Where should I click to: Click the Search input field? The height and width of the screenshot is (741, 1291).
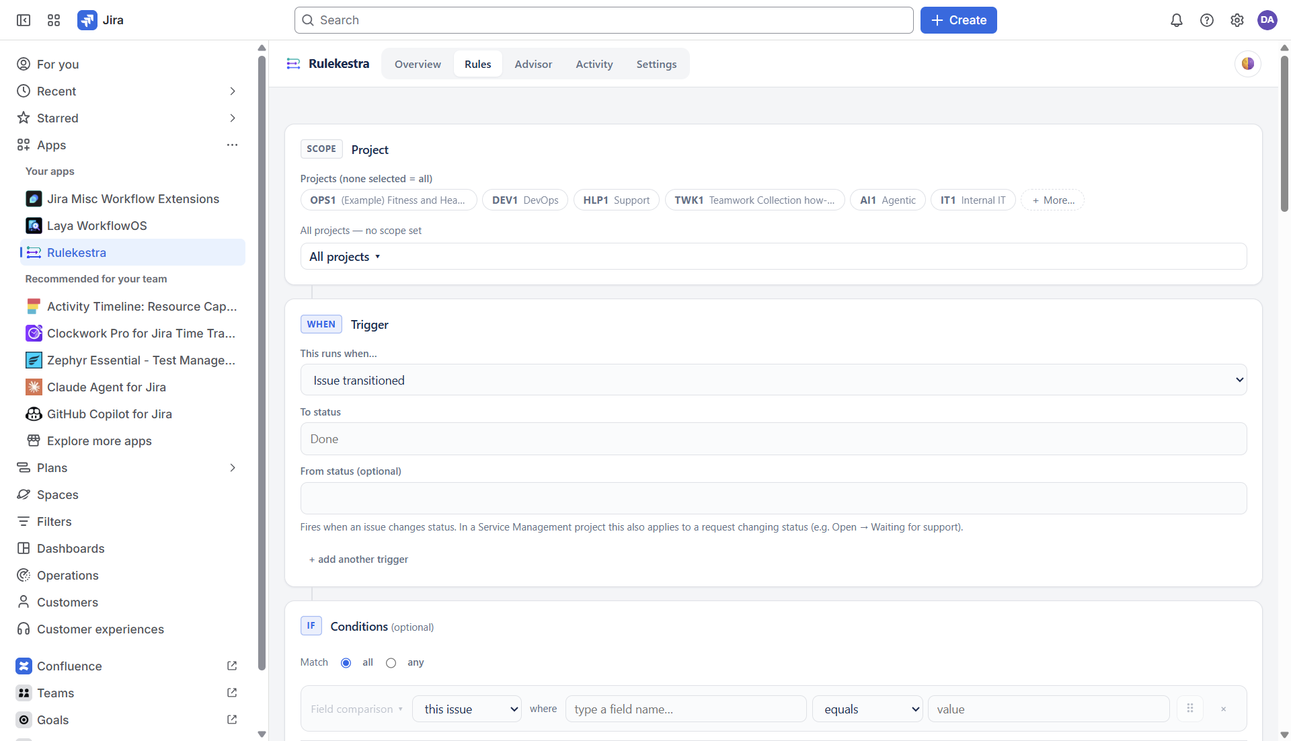point(604,20)
